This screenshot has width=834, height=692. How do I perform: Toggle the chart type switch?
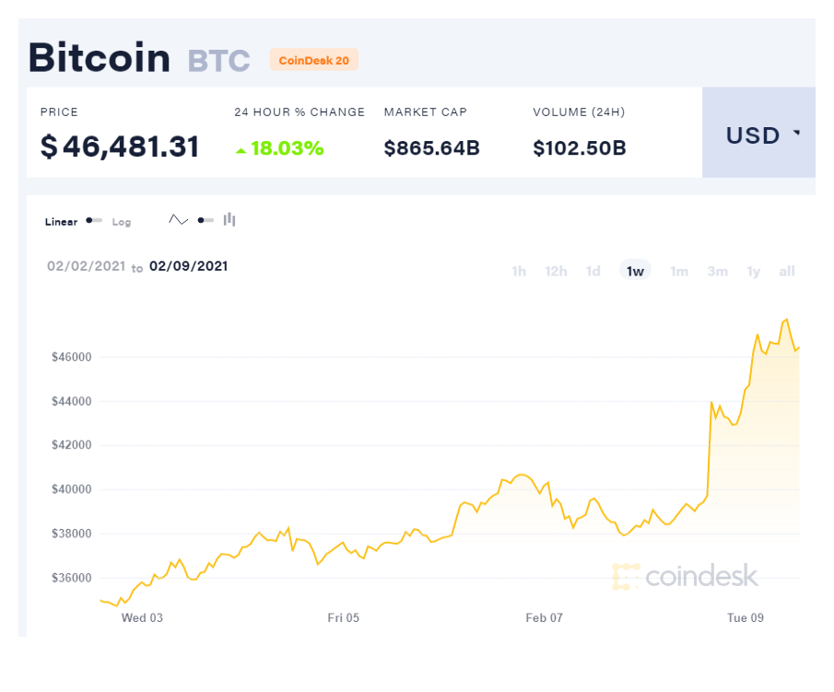pos(204,219)
